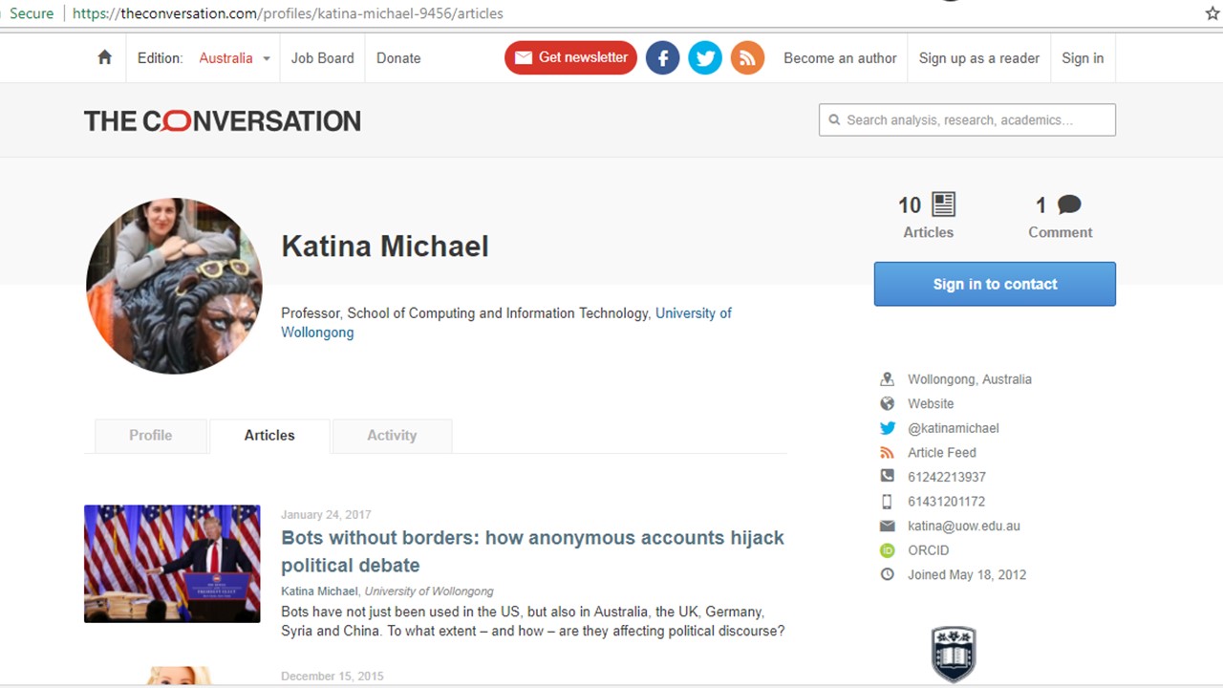1223x688 pixels.
Task: Click Sign in in the top bar
Action: [1083, 58]
